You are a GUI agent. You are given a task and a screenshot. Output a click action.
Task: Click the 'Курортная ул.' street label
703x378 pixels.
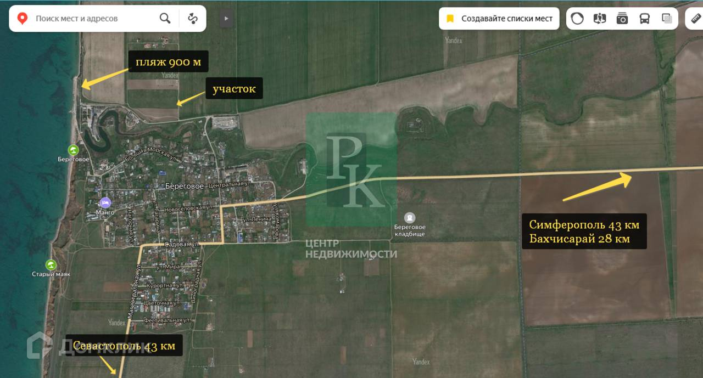click(x=165, y=285)
